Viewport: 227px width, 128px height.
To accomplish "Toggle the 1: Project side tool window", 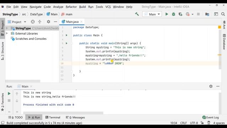I will pos(2,28).
